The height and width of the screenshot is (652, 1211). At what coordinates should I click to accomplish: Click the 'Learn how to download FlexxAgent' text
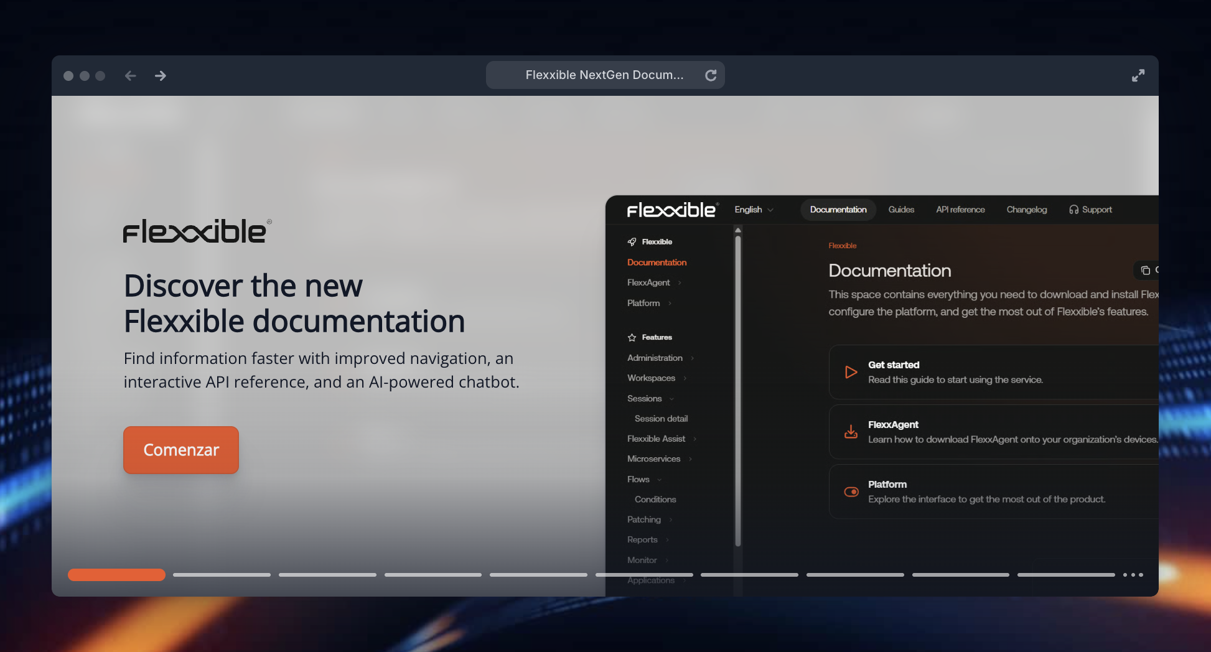click(x=1012, y=439)
